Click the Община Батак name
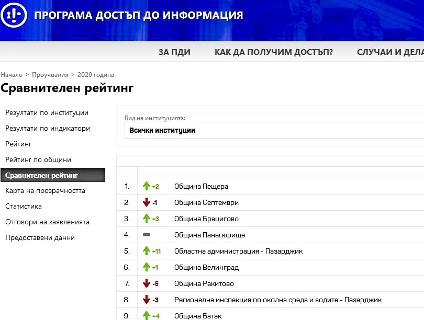Viewport: 424px width, 320px height. click(198, 316)
